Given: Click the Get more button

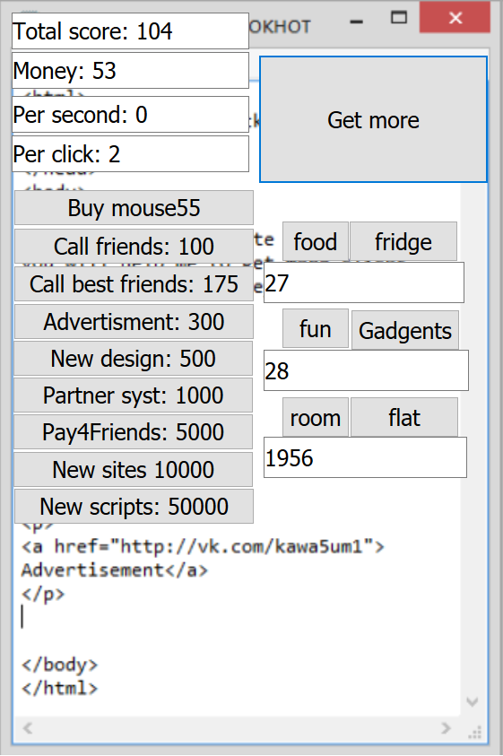Looking at the screenshot, I should (373, 119).
